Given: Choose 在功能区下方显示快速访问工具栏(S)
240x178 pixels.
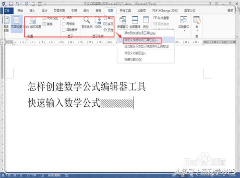Looking at the screenshot, I should 146,47.
